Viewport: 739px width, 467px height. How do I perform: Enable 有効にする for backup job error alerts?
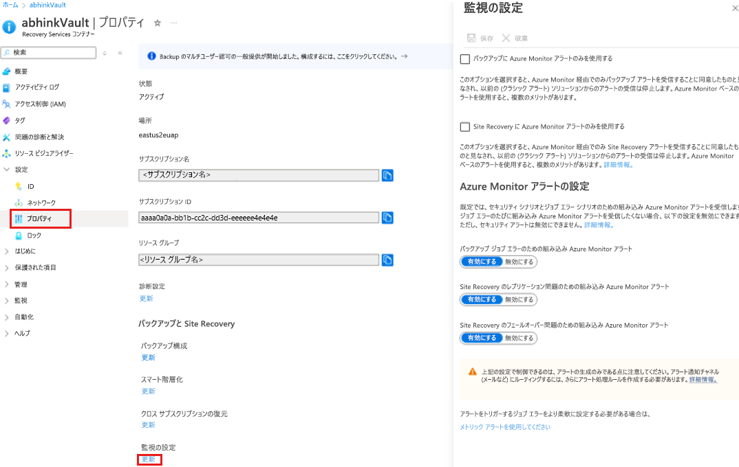pos(482,262)
